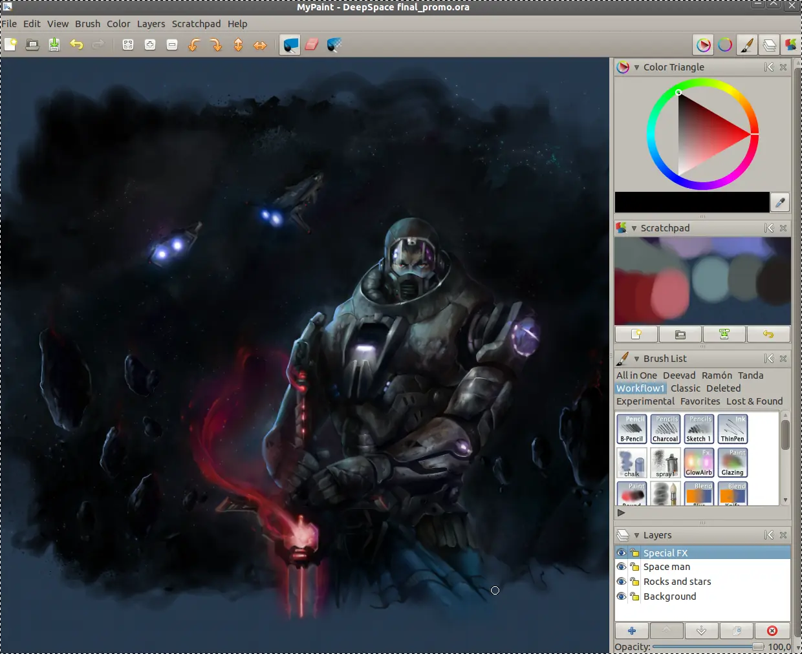Image resolution: width=802 pixels, height=654 pixels.
Task: Detach the Color Triangle panel
Action: coord(768,67)
